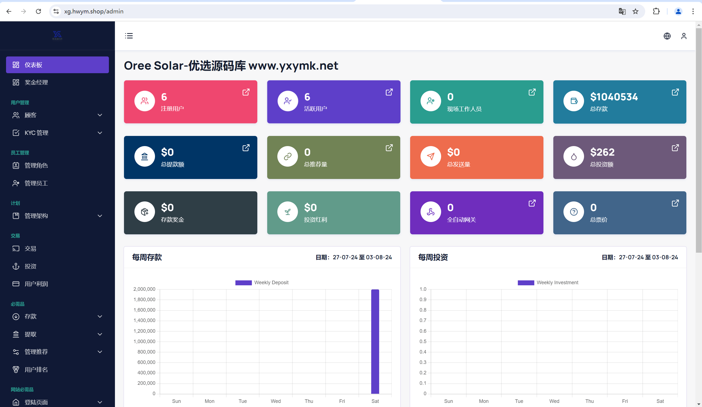This screenshot has width=702, height=407.
Task: Toggle the Weekly Investment legend swatch
Action: click(x=526, y=283)
